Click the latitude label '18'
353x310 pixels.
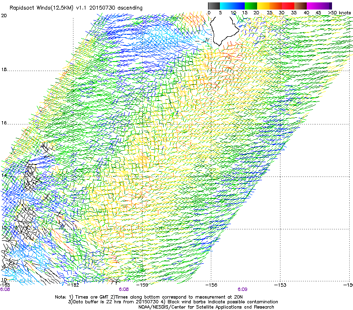pos(4,70)
